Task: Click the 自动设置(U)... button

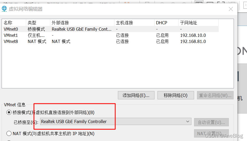Action: tap(211, 122)
